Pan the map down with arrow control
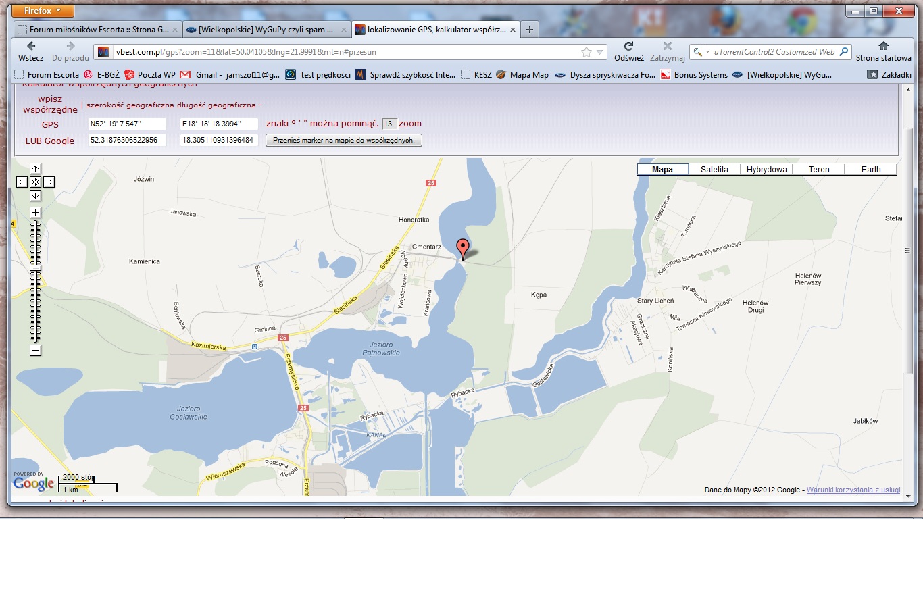Viewport: 923px width, 608px height. 35,195
